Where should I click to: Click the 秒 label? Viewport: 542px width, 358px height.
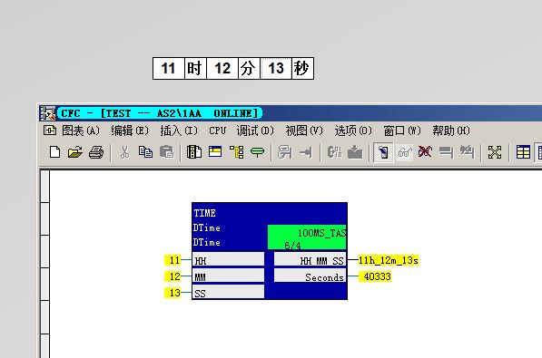click(302, 68)
